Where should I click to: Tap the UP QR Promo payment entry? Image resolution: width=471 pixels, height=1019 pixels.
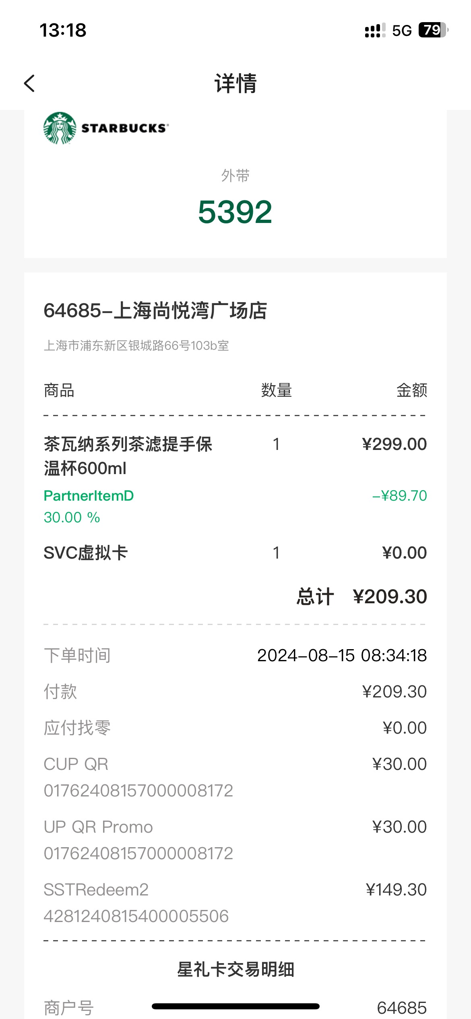235,840
